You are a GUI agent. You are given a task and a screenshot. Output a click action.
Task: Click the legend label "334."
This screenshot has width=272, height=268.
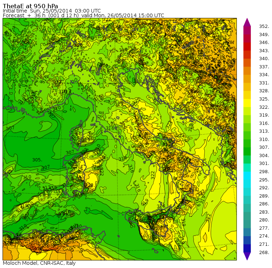264,75
